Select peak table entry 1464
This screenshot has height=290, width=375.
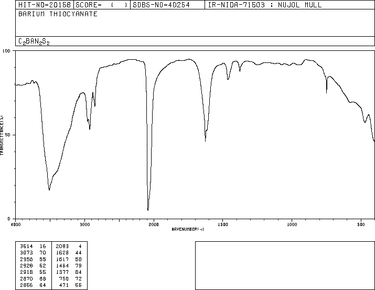click(x=62, y=265)
